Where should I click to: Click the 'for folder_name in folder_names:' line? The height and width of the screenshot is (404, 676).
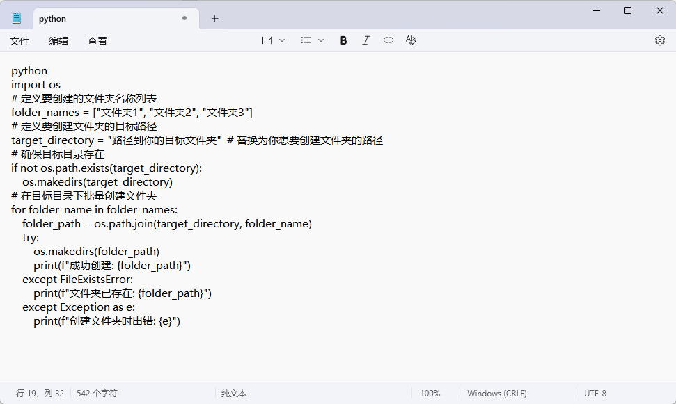(95, 210)
